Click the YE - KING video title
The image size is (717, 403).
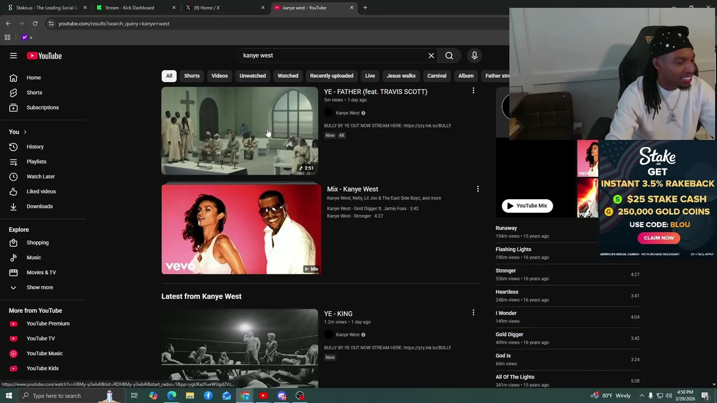(338, 314)
